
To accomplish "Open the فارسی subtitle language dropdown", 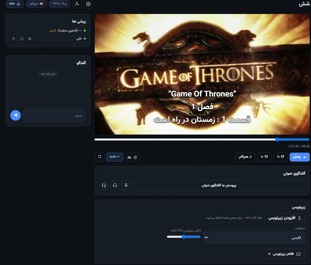I will [254, 237].
